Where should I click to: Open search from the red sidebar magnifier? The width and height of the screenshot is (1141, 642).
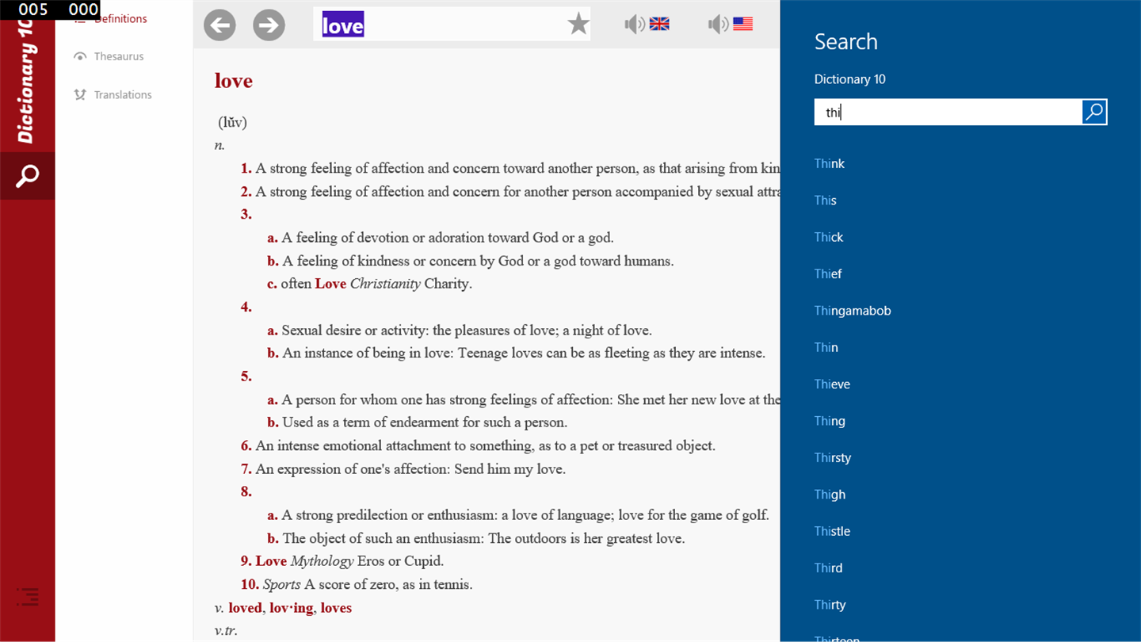[28, 175]
